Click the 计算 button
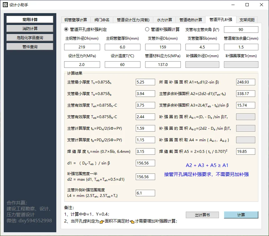 pyautogui.click(x=241, y=215)
